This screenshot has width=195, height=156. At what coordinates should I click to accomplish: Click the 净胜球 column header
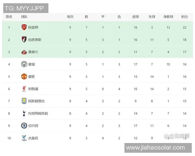click(168, 17)
